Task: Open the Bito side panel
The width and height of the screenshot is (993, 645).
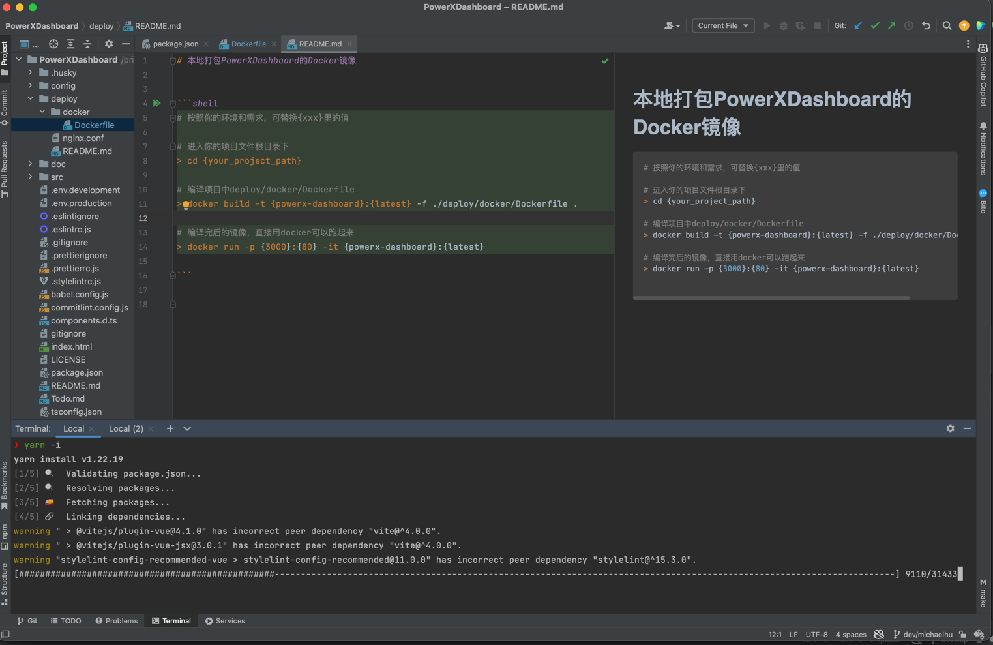Action: pos(983,201)
